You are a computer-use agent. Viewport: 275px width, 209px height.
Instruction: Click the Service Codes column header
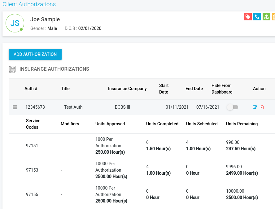pyautogui.click(x=33, y=124)
